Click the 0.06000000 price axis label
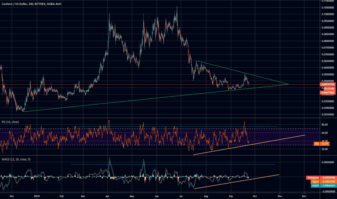337x199 pixels. (x=328, y=68)
